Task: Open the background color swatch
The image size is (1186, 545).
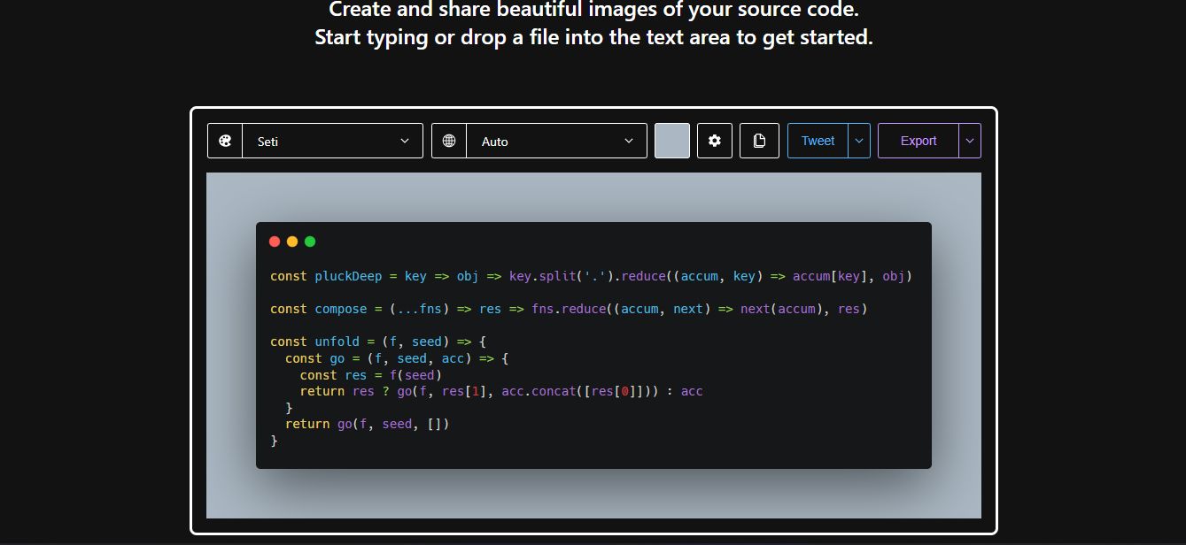Action: click(672, 141)
